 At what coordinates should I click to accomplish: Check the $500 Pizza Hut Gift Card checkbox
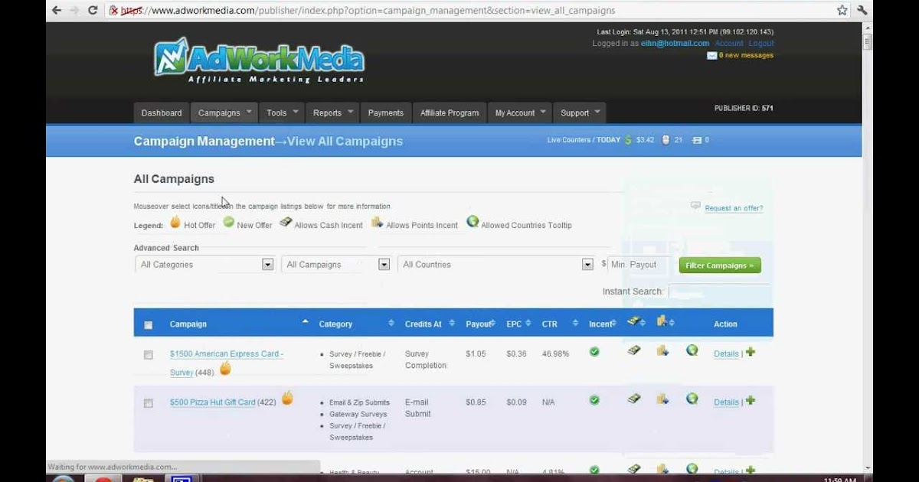tap(148, 402)
